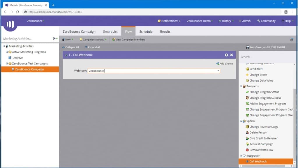Select ZeroBounce Campaign in tree
Image resolution: width=298 pixels, height=168 pixels.
pyautogui.click(x=30, y=69)
